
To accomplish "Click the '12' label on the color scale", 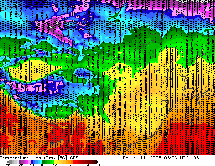I will point(55,165).
